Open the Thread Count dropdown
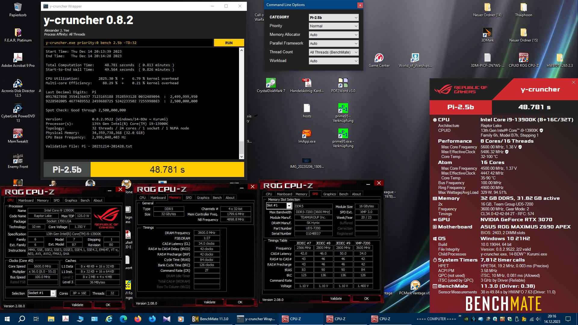 [334, 52]
